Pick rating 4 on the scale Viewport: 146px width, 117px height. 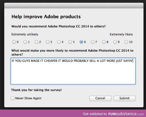coord(59,42)
